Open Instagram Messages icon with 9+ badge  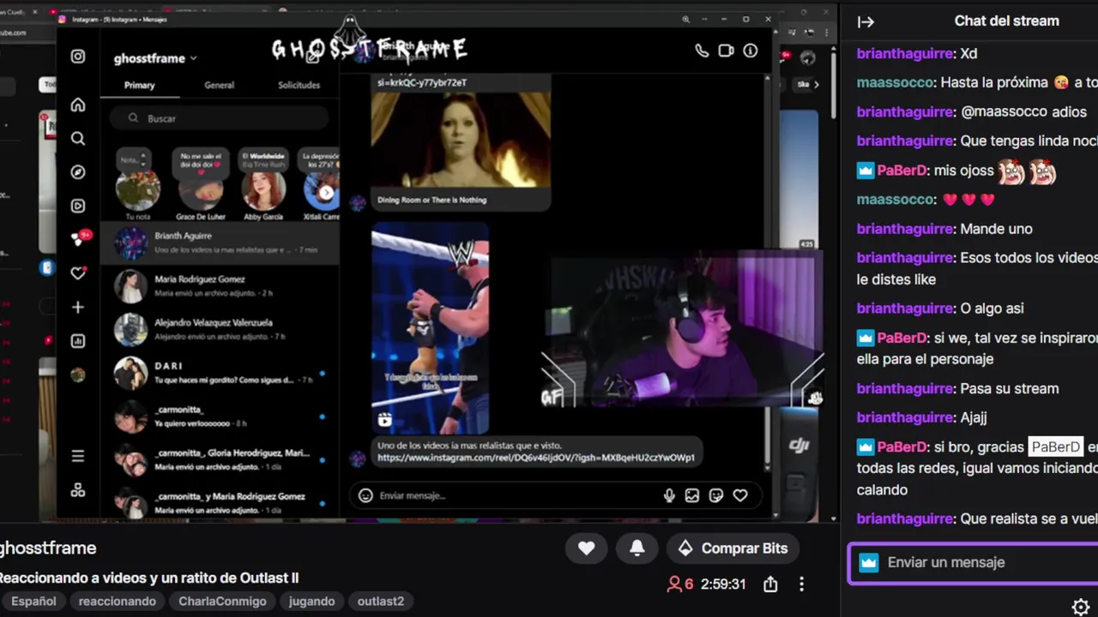(x=80, y=239)
